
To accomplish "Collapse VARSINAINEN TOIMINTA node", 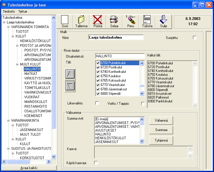I will [x=8, y=27].
